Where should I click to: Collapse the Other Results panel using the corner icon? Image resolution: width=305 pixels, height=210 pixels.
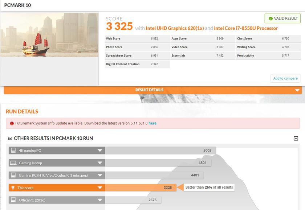[296, 138]
